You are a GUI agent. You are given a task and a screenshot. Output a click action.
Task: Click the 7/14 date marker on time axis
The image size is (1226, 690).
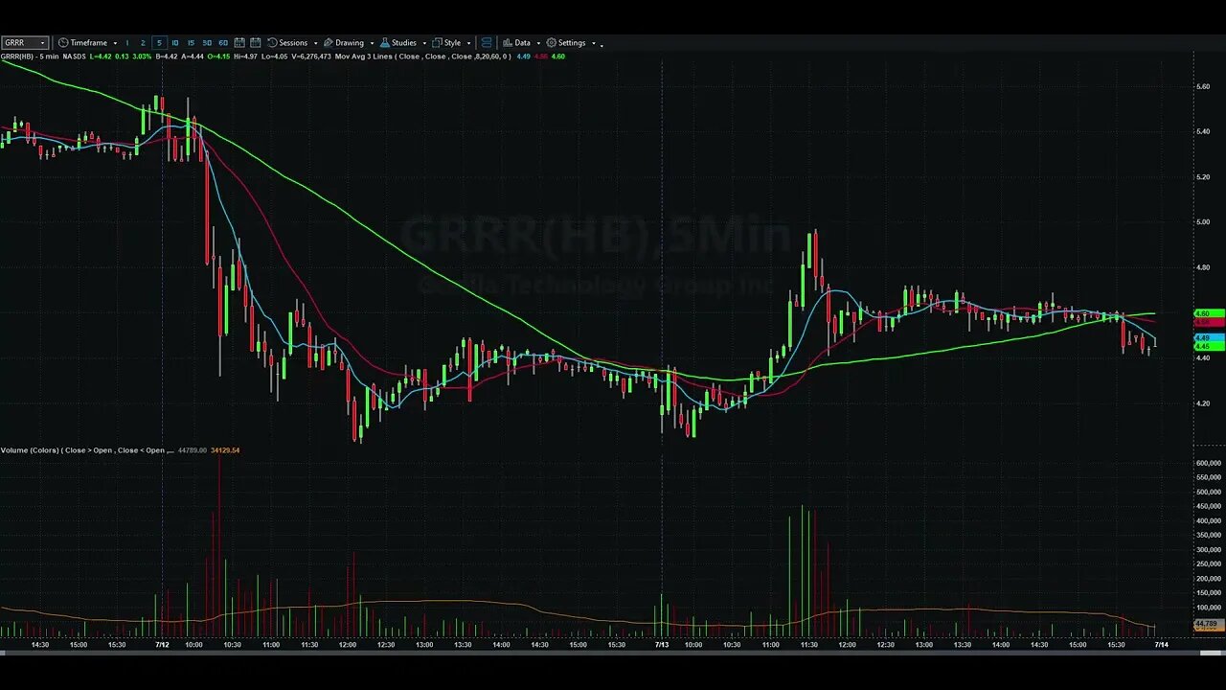(x=1161, y=645)
